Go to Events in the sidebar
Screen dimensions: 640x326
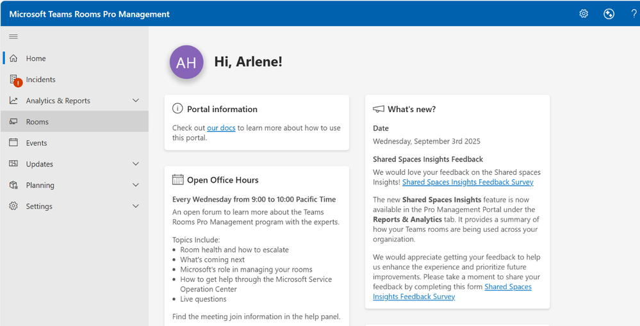coord(37,143)
